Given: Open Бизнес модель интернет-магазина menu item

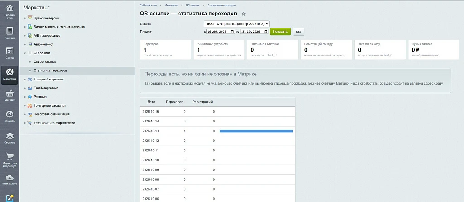Looking at the screenshot, I should coord(59,27).
